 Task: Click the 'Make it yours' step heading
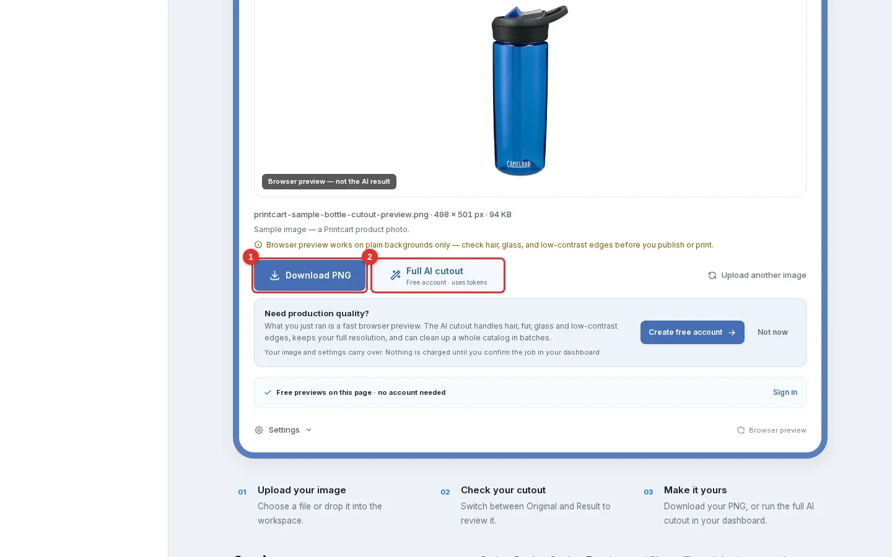click(x=695, y=490)
